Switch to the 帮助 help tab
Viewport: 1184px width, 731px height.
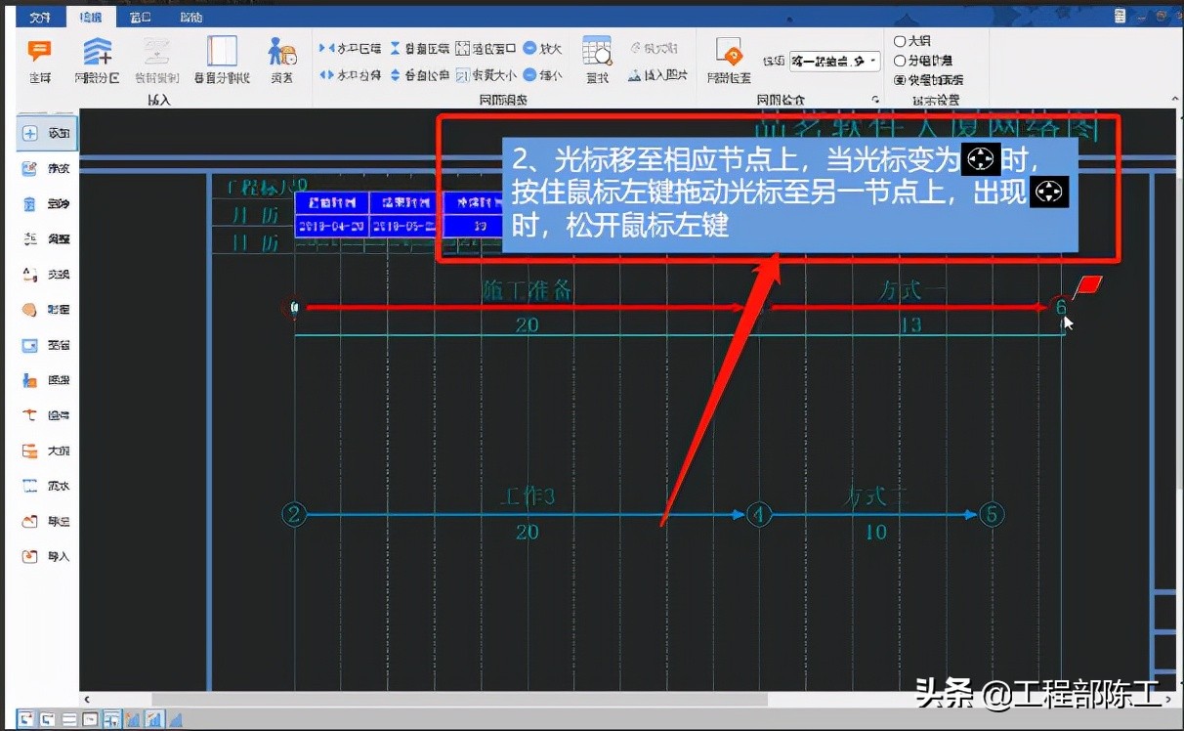click(191, 18)
